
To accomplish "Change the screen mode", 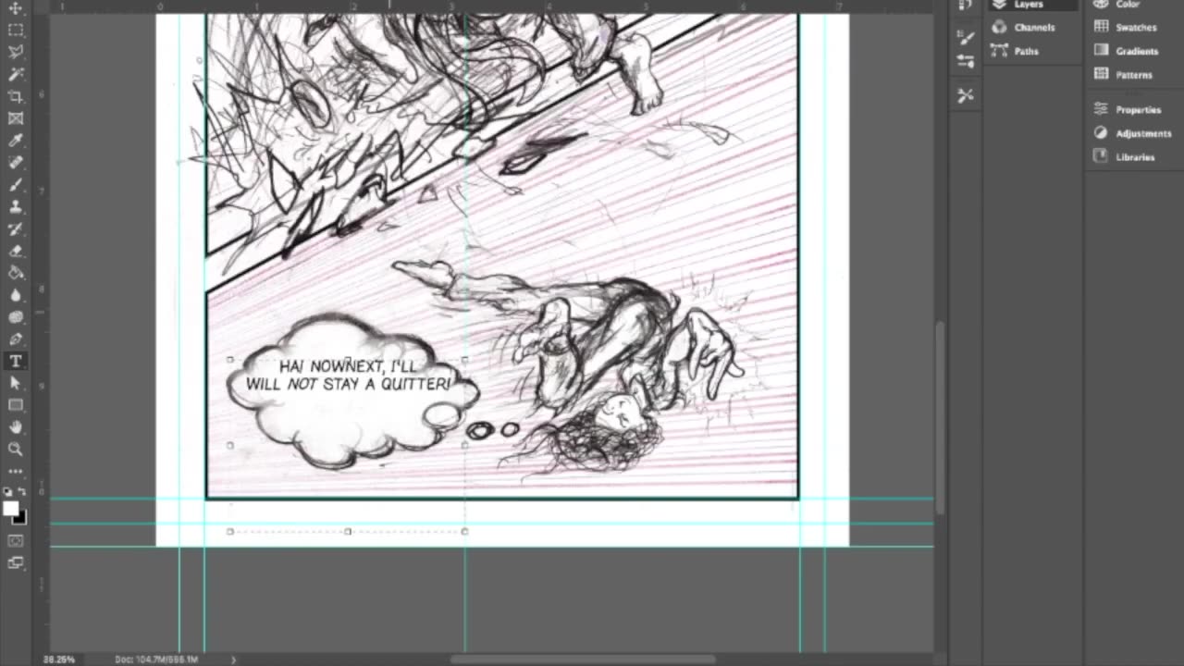I will point(16,562).
